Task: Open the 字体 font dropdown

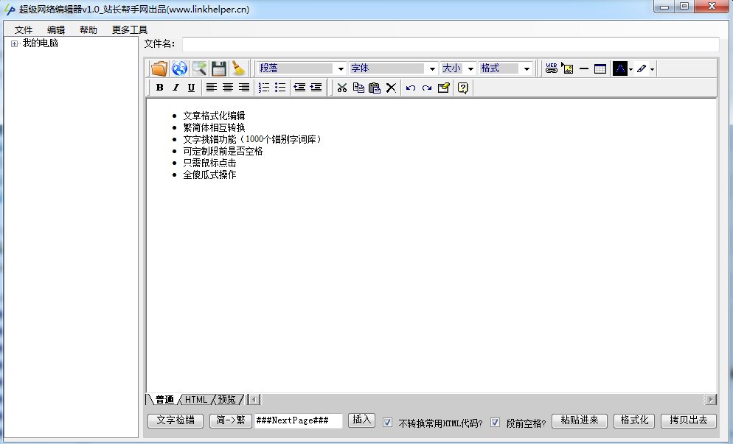Action: 393,68
